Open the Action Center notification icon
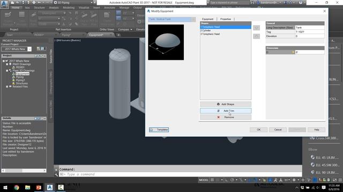343x192 pixels. coord(324,187)
